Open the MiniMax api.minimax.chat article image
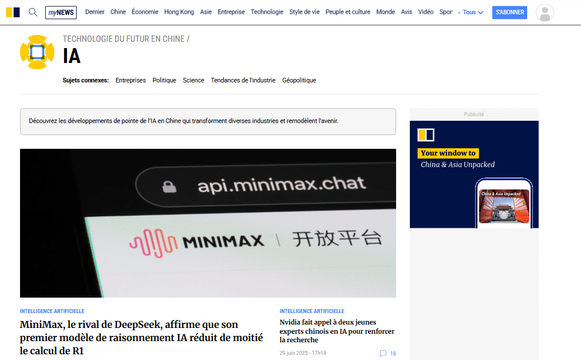Screen dimensions: 581x360 208,223
